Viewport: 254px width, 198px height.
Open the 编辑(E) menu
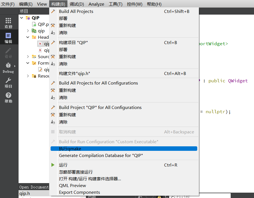[26, 4]
